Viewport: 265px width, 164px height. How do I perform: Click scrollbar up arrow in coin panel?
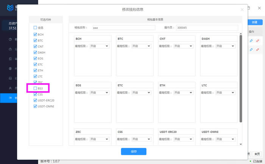241,34
